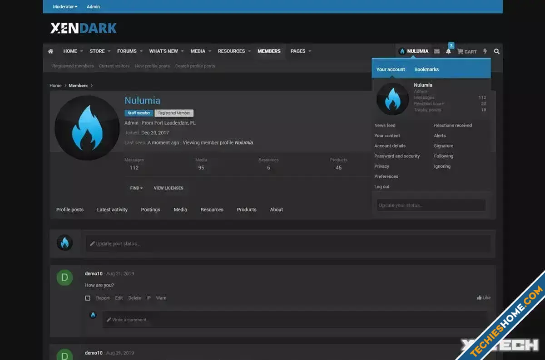The width and height of the screenshot is (545, 360).
Task: Open the envelope conversations icon
Action: tap(436, 52)
